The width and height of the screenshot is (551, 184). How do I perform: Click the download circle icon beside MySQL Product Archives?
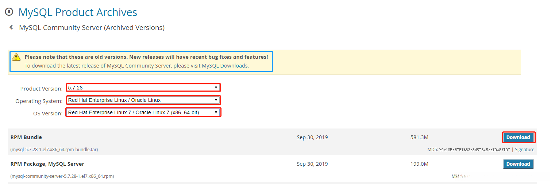tap(9, 12)
